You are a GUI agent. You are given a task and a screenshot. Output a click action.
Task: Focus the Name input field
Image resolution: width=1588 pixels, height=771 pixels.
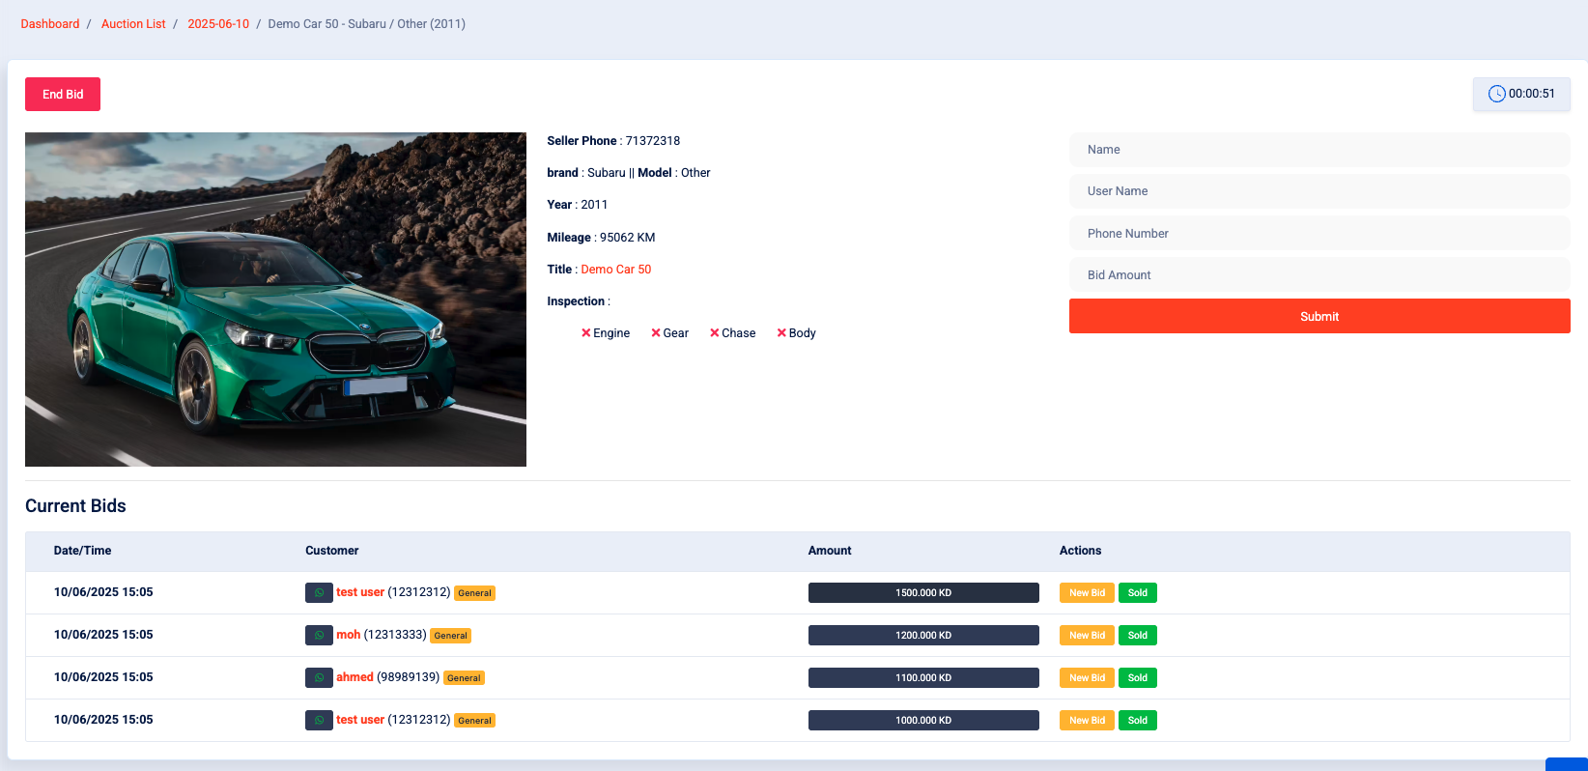tap(1319, 150)
